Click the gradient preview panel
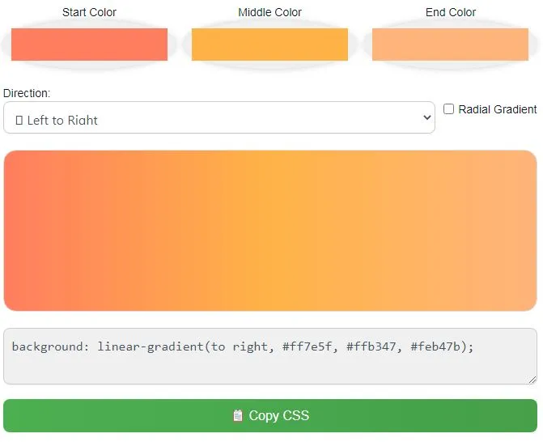 (270, 231)
